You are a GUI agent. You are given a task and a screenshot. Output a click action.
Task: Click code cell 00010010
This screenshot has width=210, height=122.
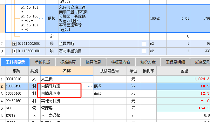(x=17, y=79)
